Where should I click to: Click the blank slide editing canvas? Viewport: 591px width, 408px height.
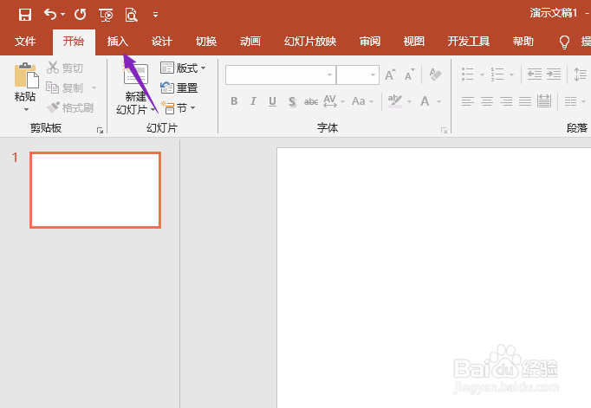[434, 278]
